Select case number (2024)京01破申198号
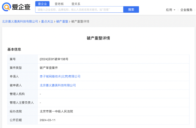The height and width of the screenshot is (128, 196). coord(54,59)
